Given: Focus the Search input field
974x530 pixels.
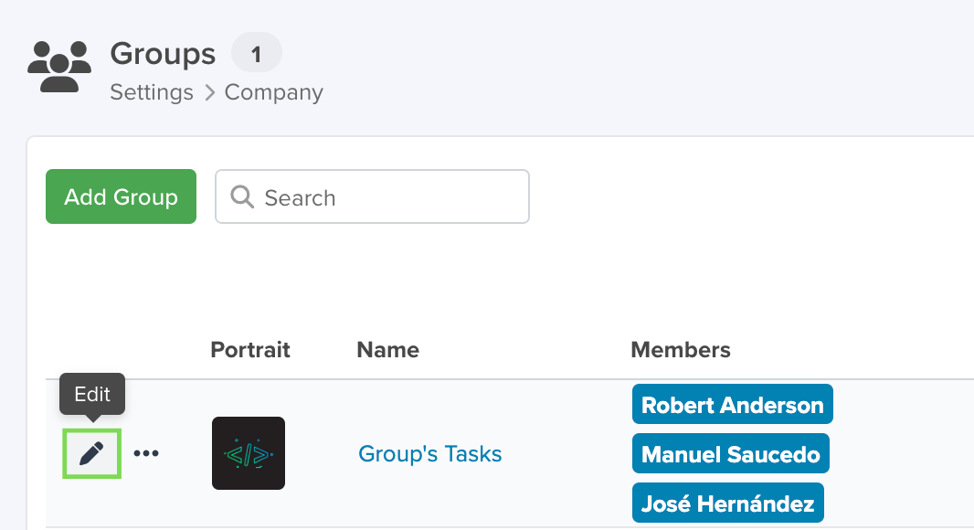Looking at the screenshot, I should point(372,196).
